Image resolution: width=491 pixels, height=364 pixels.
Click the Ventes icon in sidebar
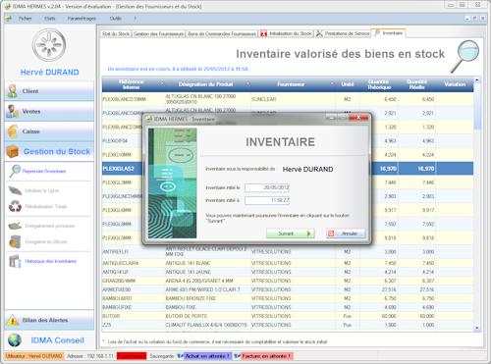click(13, 112)
